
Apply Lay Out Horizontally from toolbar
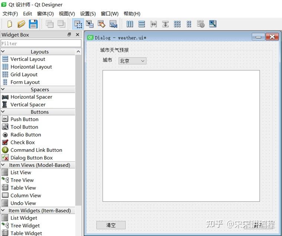pyautogui.click(x=129, y=24)
